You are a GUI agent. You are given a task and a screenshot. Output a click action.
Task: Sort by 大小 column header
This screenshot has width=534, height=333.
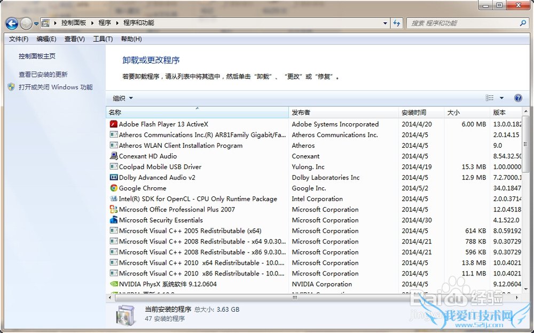(x=467, y=113)
